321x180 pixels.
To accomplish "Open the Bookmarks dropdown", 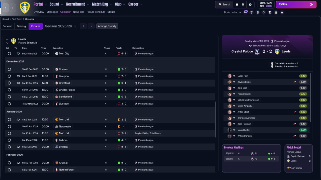I will [x=232, y=12].
